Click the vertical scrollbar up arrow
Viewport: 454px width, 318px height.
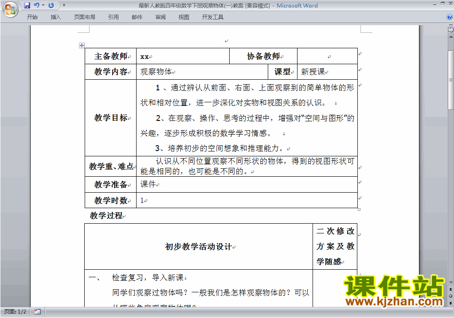(451, 37)
